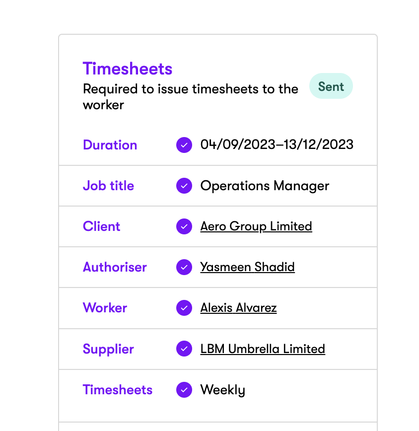This screenshot has height=431, width=419.
Task: Click the Authoriser field label
Action: click(115, 267)
